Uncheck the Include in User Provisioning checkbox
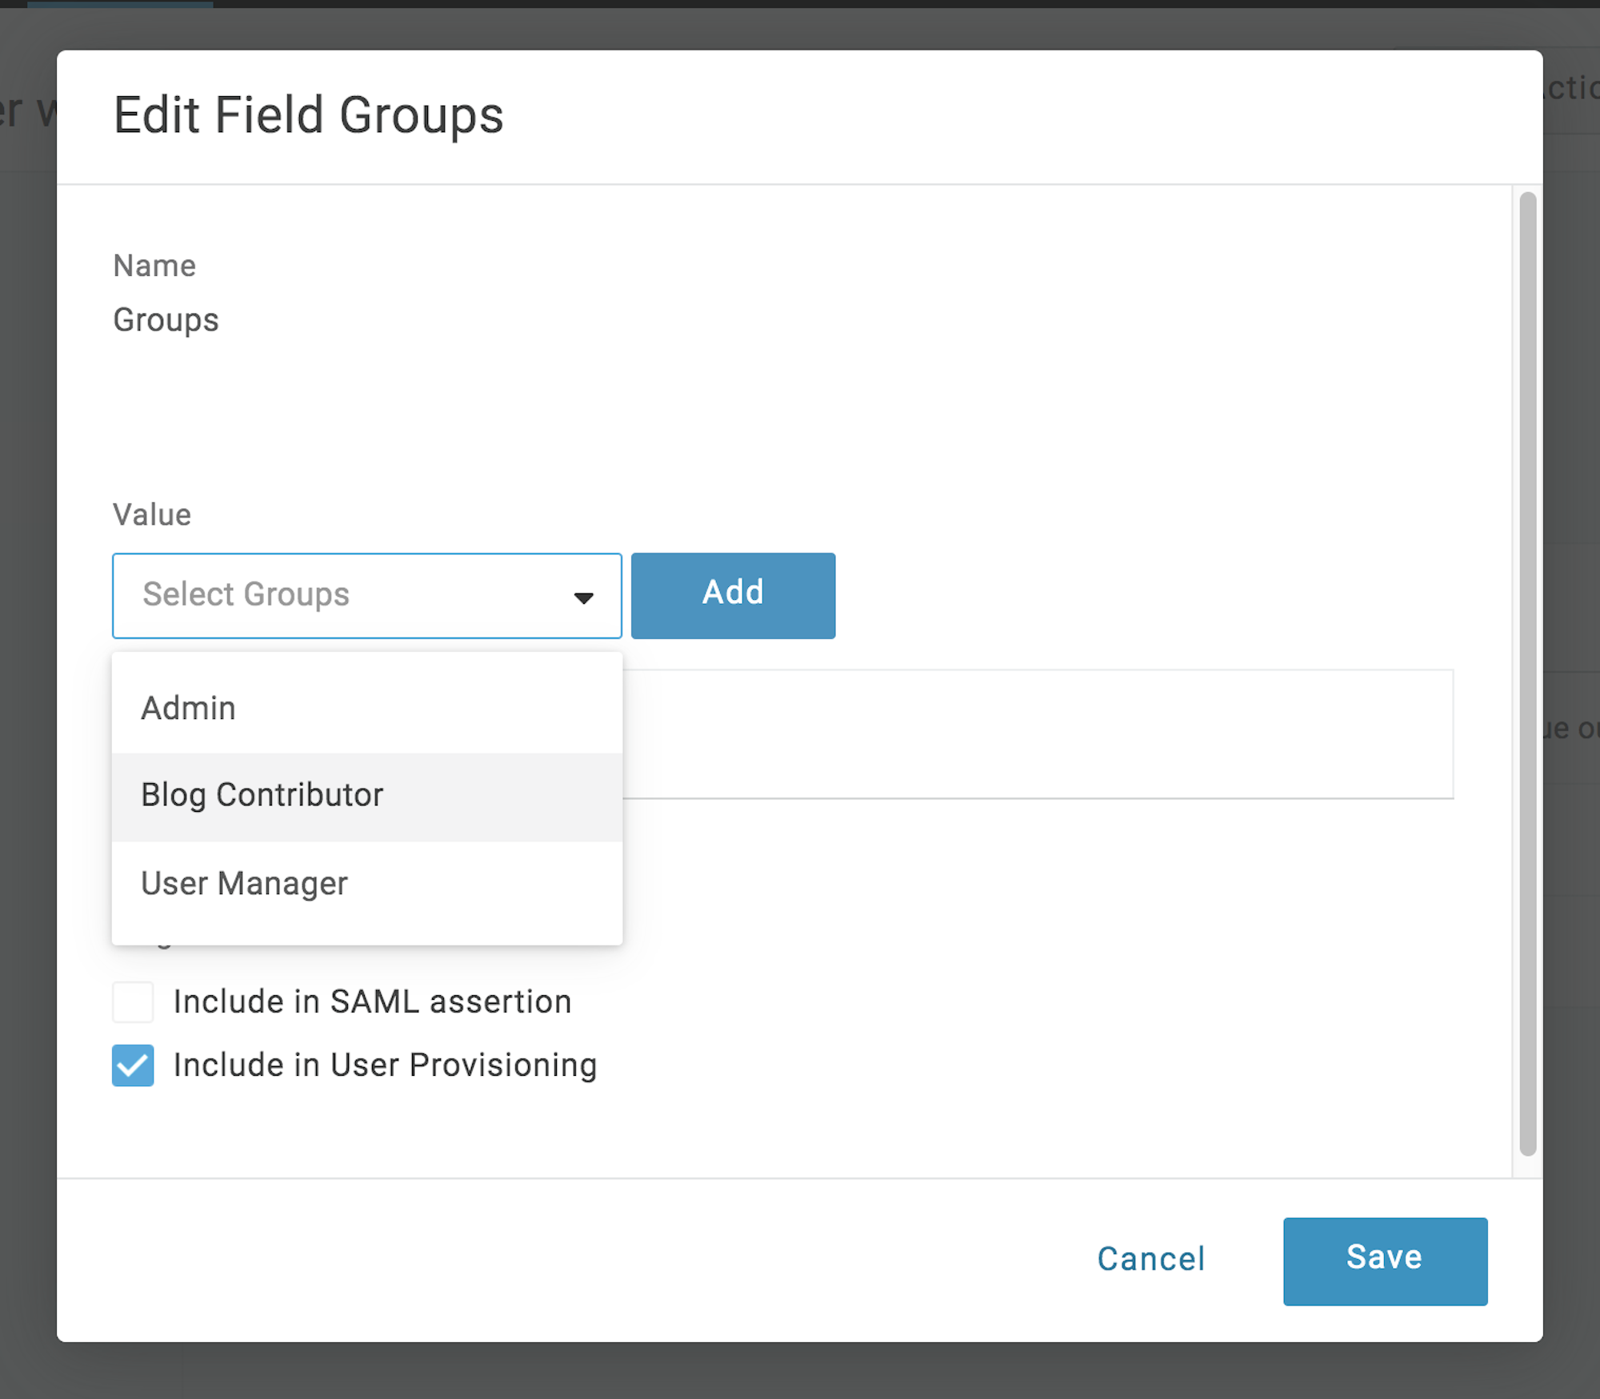1600x1399 pixels. (133, 1065)
